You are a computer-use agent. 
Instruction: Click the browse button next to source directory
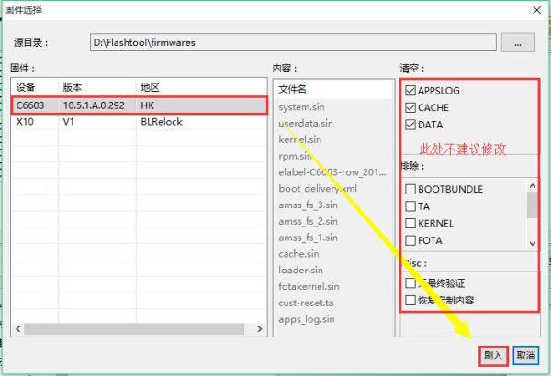point(517,42)
